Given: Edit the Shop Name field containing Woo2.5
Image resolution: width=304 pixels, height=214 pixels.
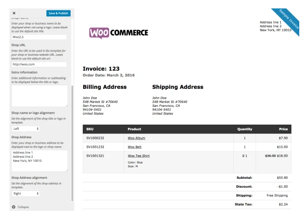Looking at the screenshot, I should pos(39,37).
